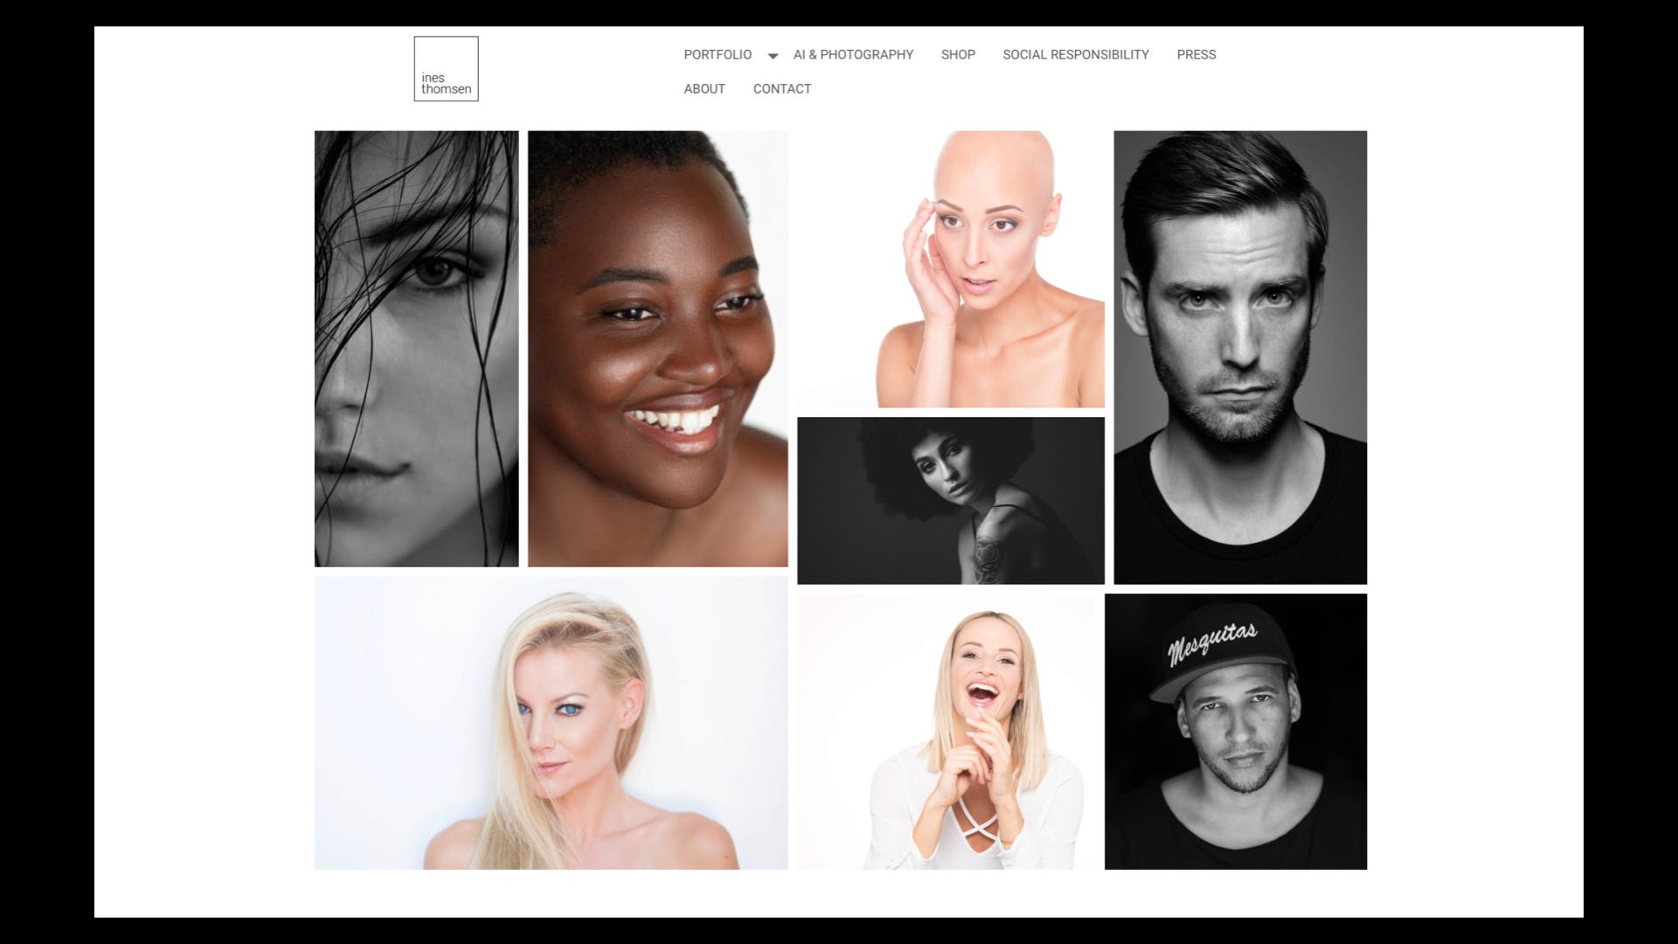
Task: Click the Mesquitas text on the cap
Action: pyautogui.click(x=1213, y=642)
